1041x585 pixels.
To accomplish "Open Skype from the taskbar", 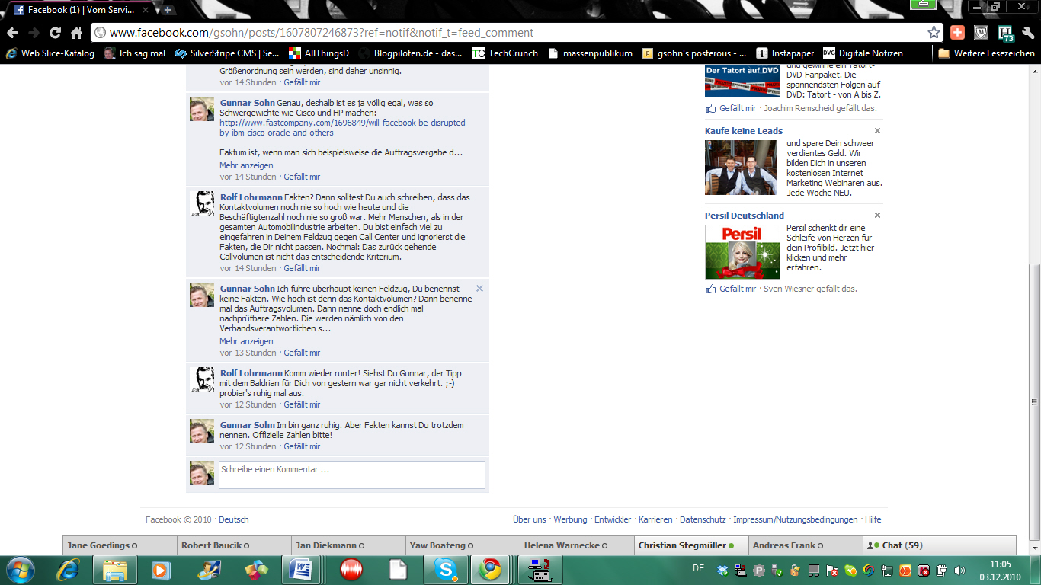I will point(446,569).
